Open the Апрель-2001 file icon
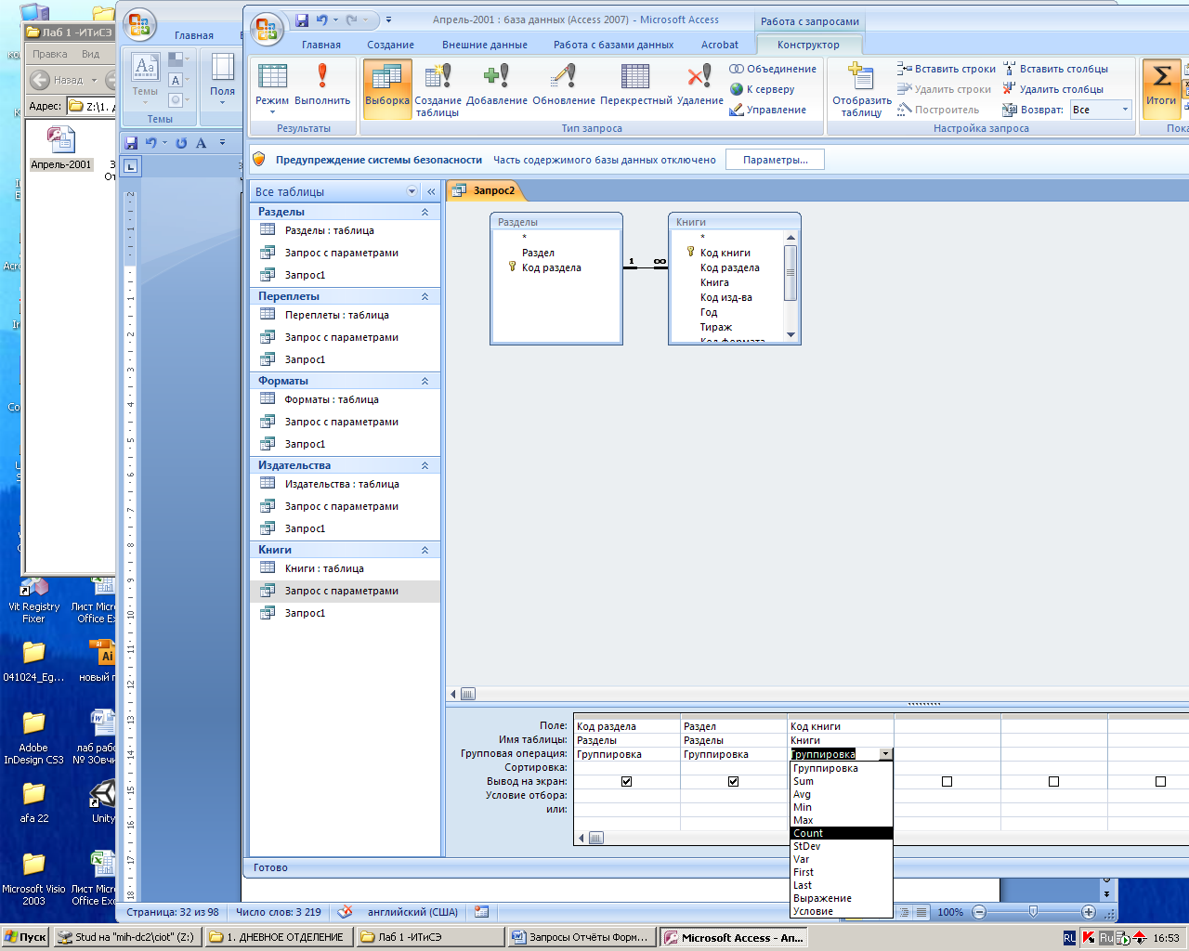 tap(61, 148)
